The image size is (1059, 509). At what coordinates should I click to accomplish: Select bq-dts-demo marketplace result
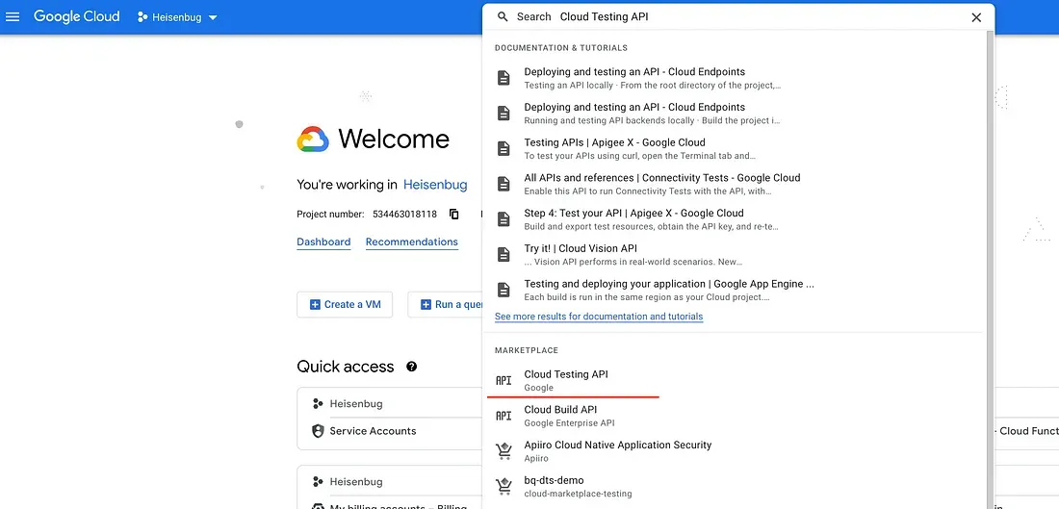click(x=733, y=486)
